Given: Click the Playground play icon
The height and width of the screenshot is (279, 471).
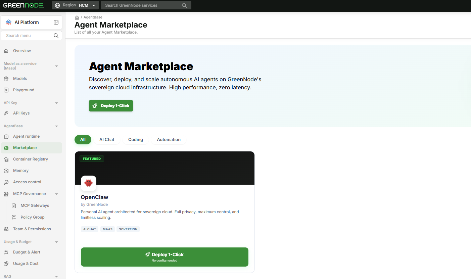Looking at the screenshot, I should [6, 90].
